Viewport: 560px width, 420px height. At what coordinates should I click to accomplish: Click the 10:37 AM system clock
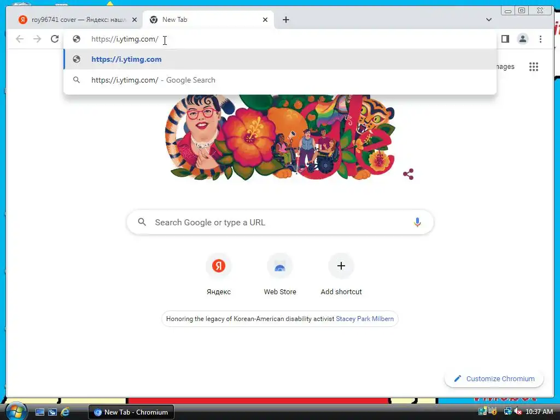point(539,411)
